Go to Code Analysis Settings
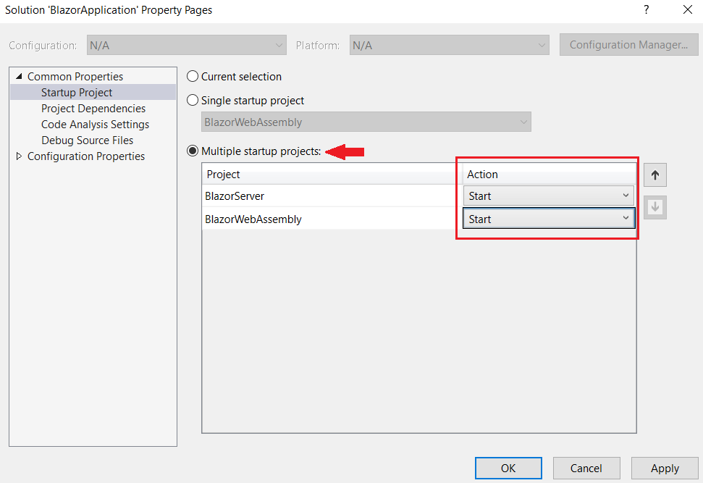Screen dimensions: 703x483 click(x=95, y=125)
